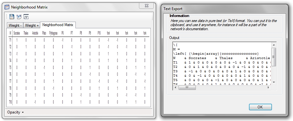Click the Neighborhood Matrix window title icon
Viewport: 293px width, 121px height.
(x=7, y=7)
